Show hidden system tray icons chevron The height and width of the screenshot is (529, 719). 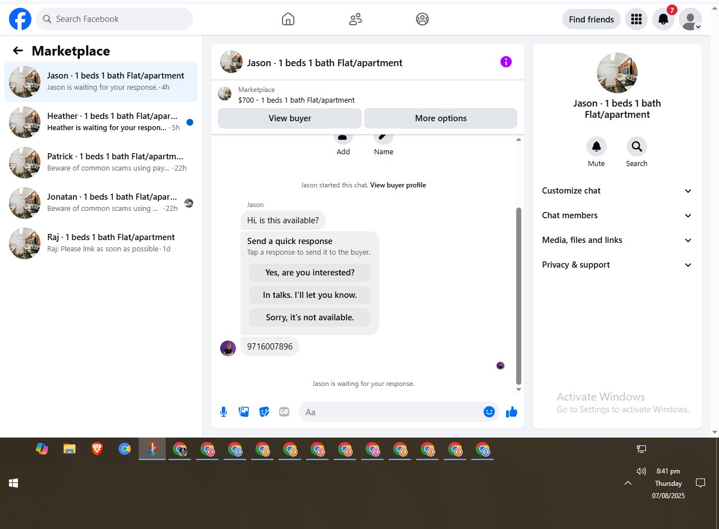(628, 483)
